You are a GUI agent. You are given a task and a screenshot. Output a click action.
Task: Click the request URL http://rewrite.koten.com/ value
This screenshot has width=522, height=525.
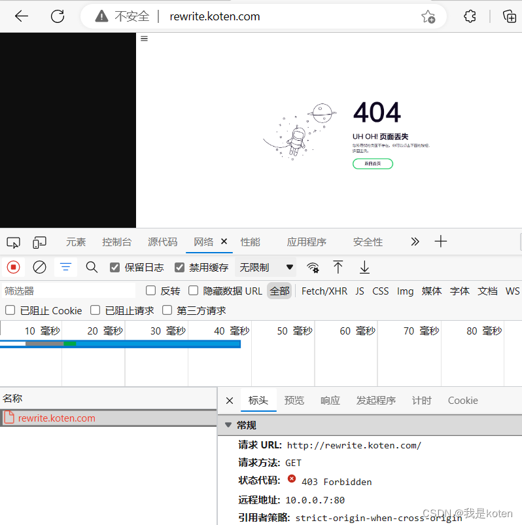pyautogui.click(x=354, y=445)
